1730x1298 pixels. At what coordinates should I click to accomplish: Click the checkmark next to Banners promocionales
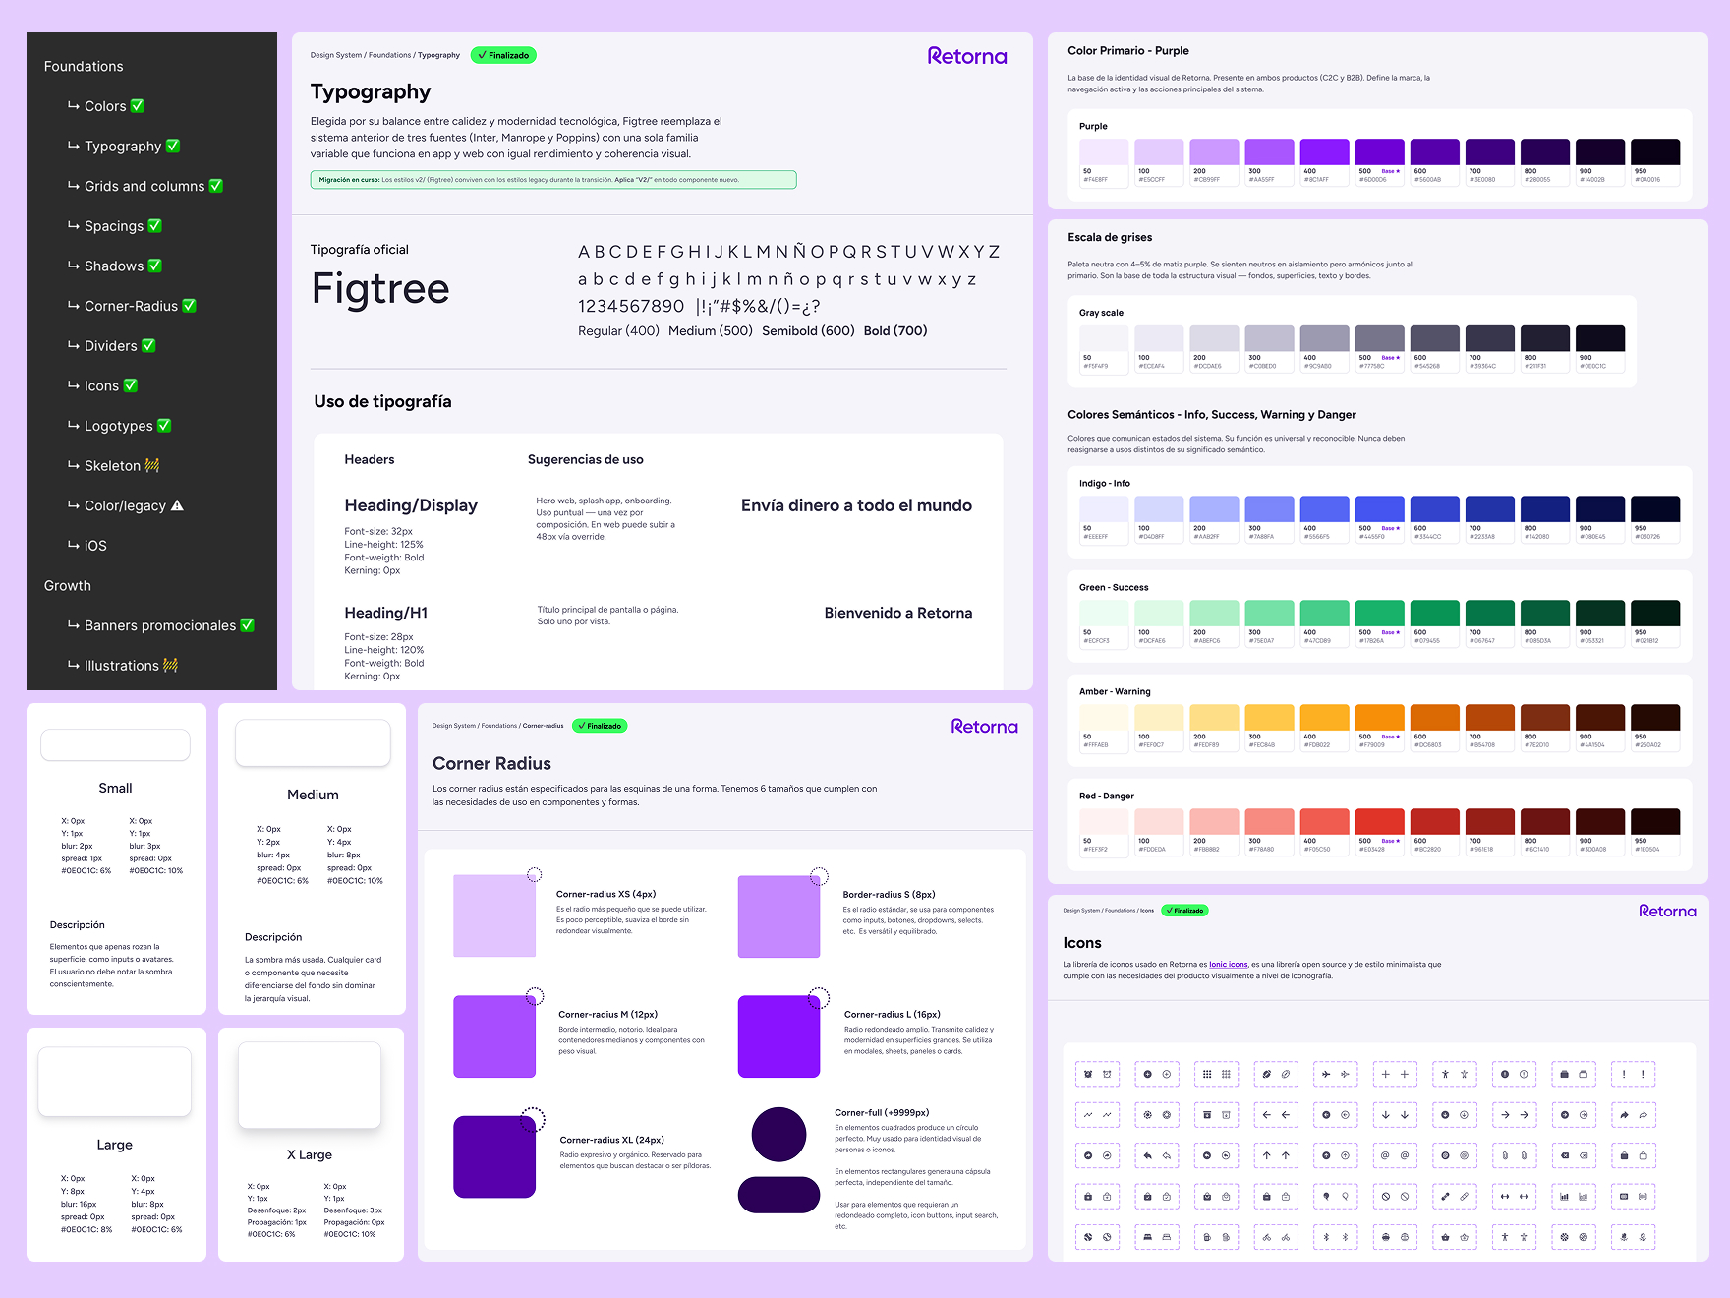[x=247, y=625]
